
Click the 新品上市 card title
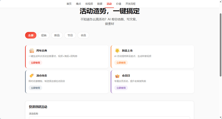(127, 51)
